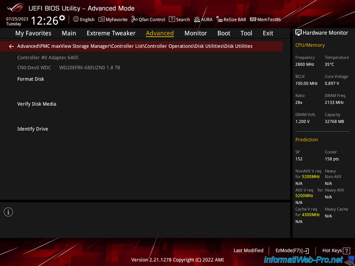
Task: Select Format Disk option
Action: 31,79
